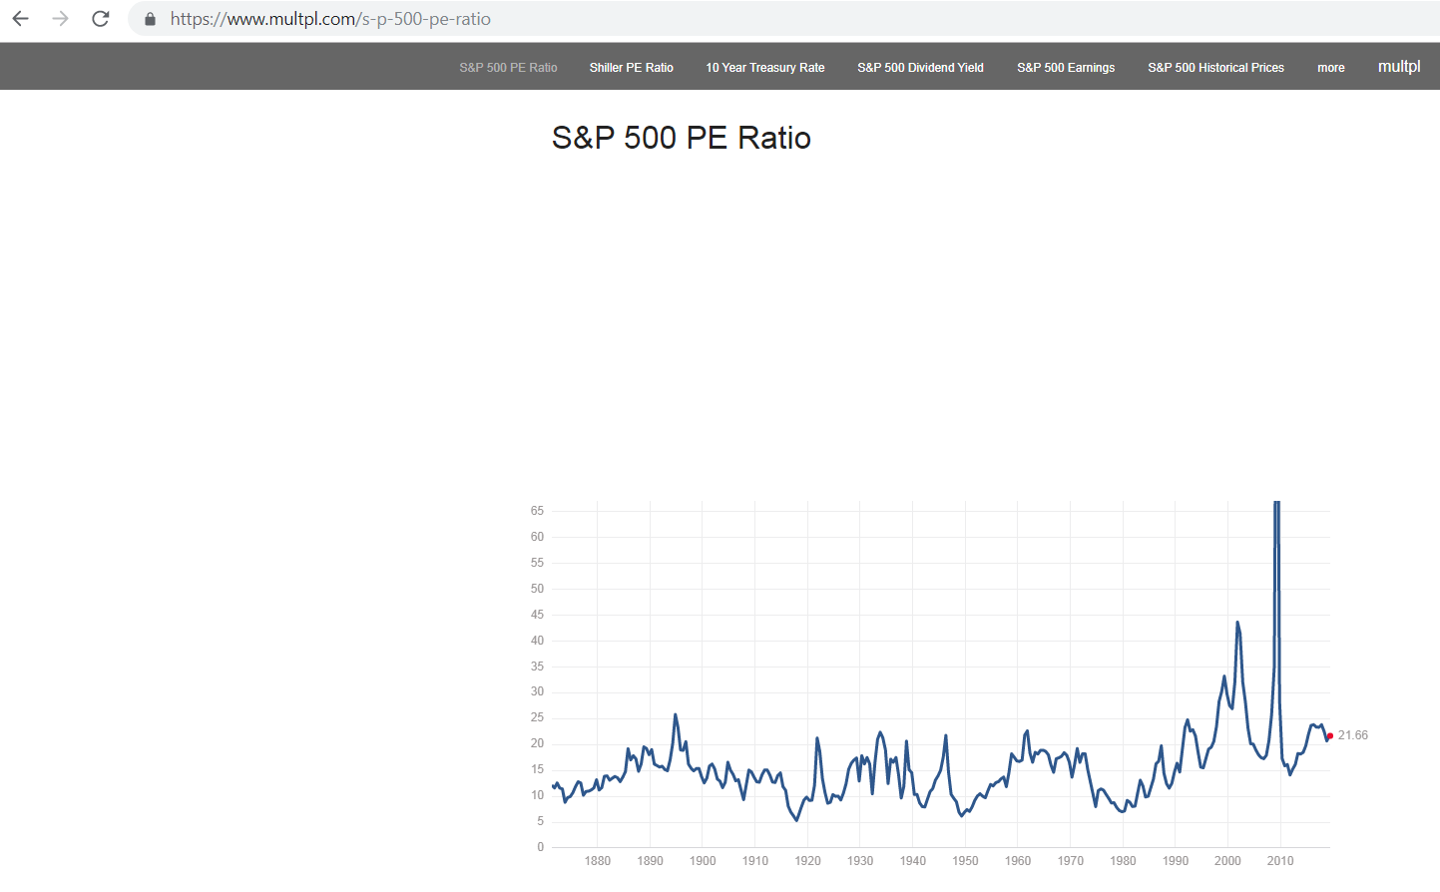The image size is (1440, 892).
Task: Click the multpl site logo
Action: (x=1398, y=67)
